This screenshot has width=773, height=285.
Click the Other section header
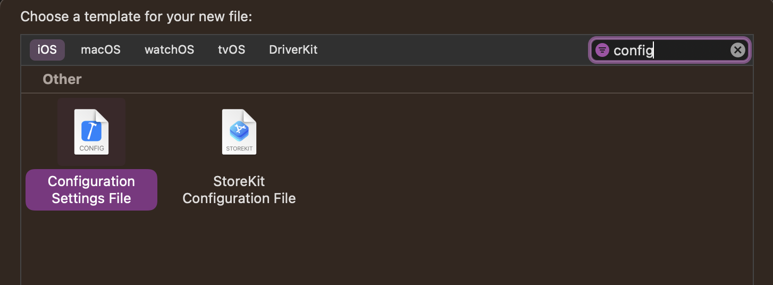[x=62, y=79]
